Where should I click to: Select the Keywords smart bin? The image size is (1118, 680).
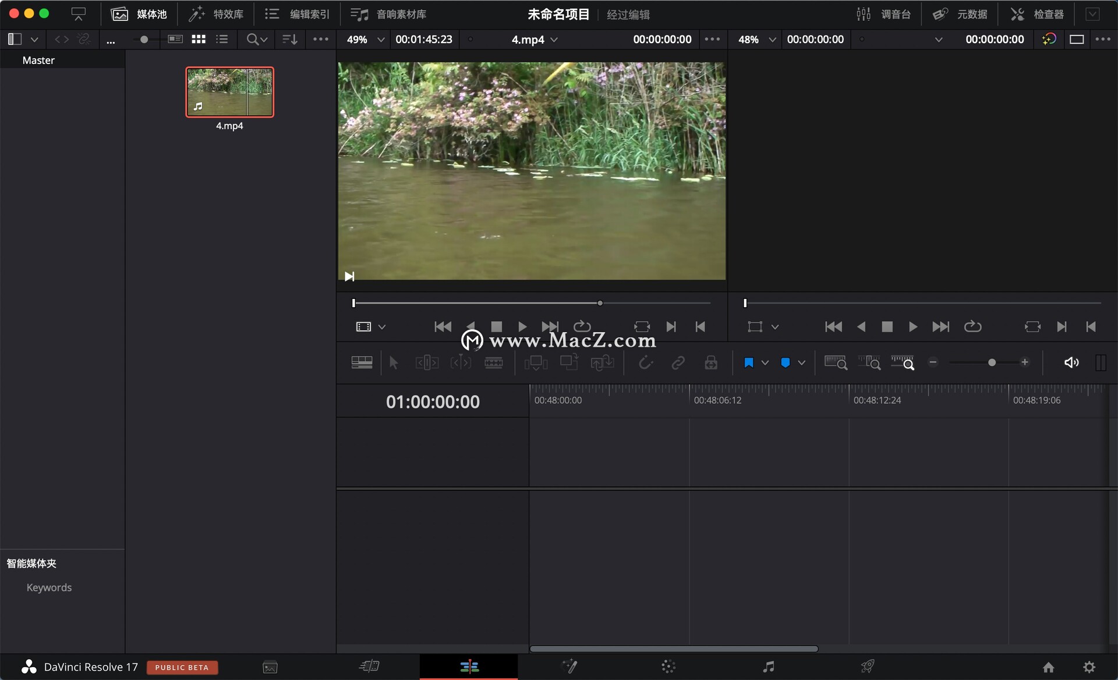click(49, 588)
